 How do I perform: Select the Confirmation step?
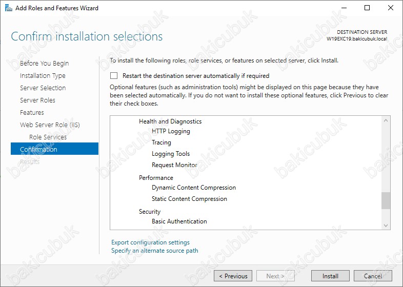[38, 150]
